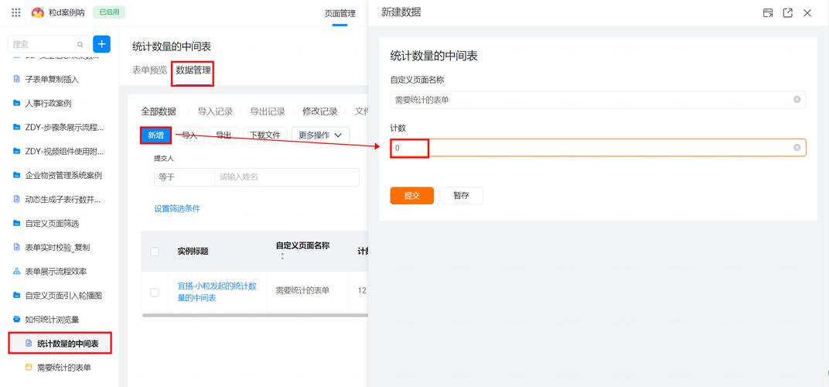This screenshot has height=387, width=829.
Task: Select 统计数量的中间表 in sidebar
Action: coord(68,344)
